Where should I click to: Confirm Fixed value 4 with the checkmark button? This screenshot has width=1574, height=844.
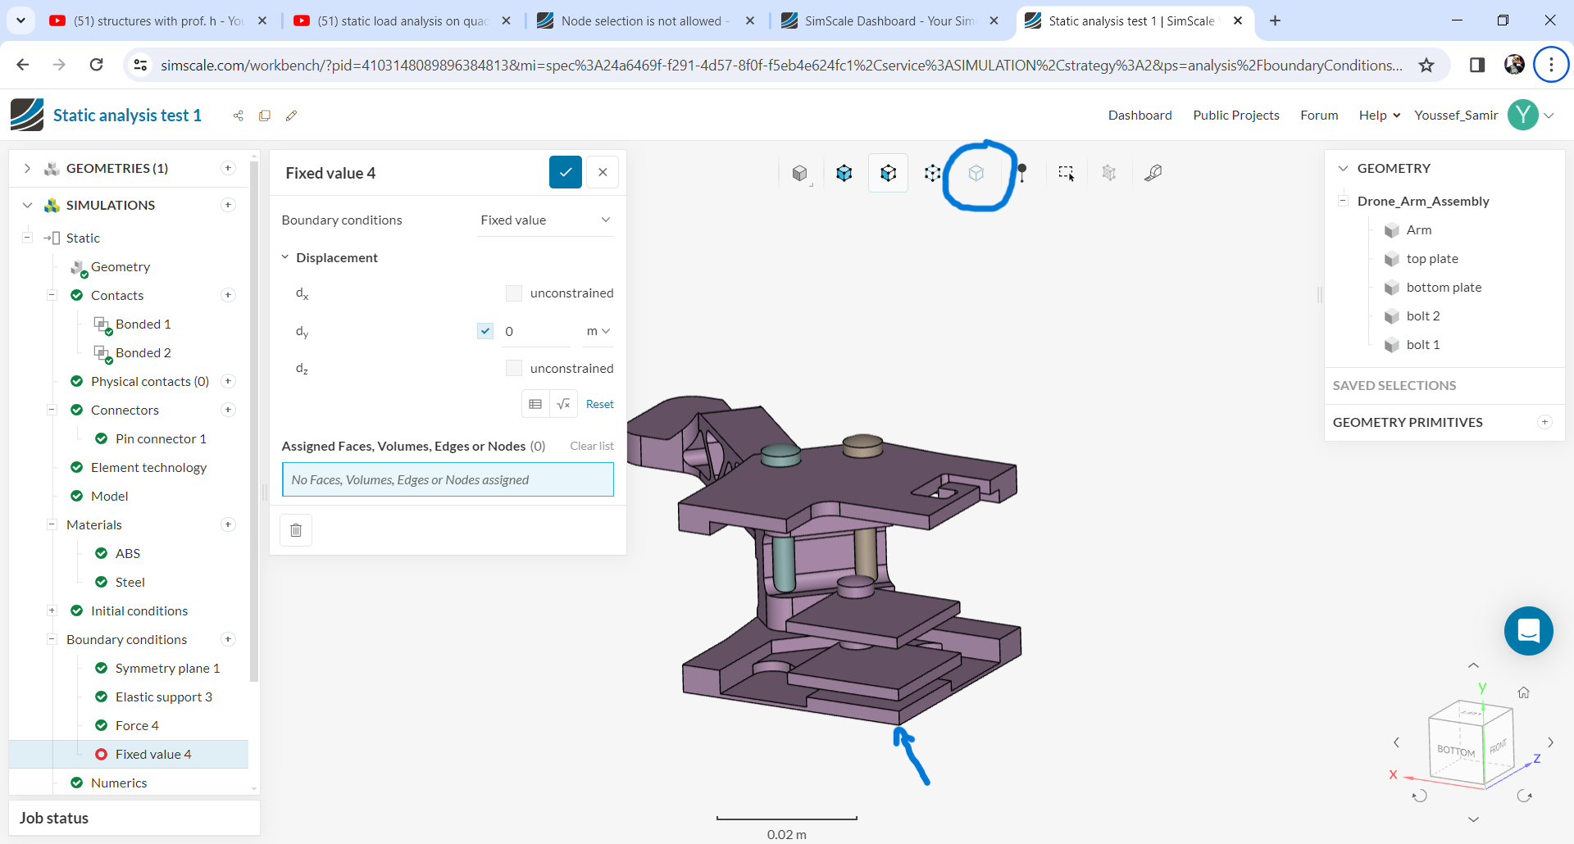[565, 172]
